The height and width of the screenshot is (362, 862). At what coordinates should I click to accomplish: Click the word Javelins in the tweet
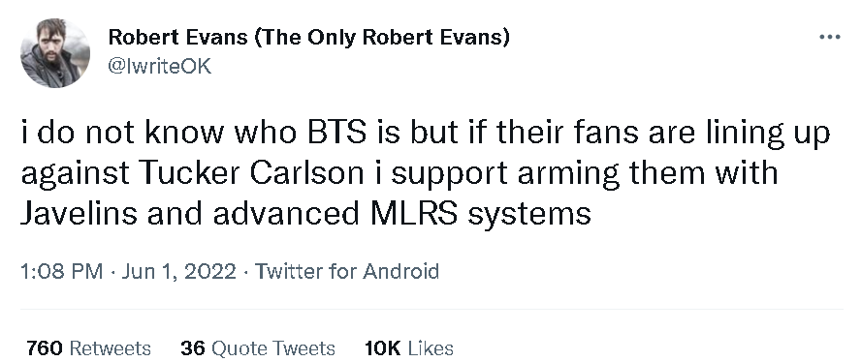coord(79,212)
